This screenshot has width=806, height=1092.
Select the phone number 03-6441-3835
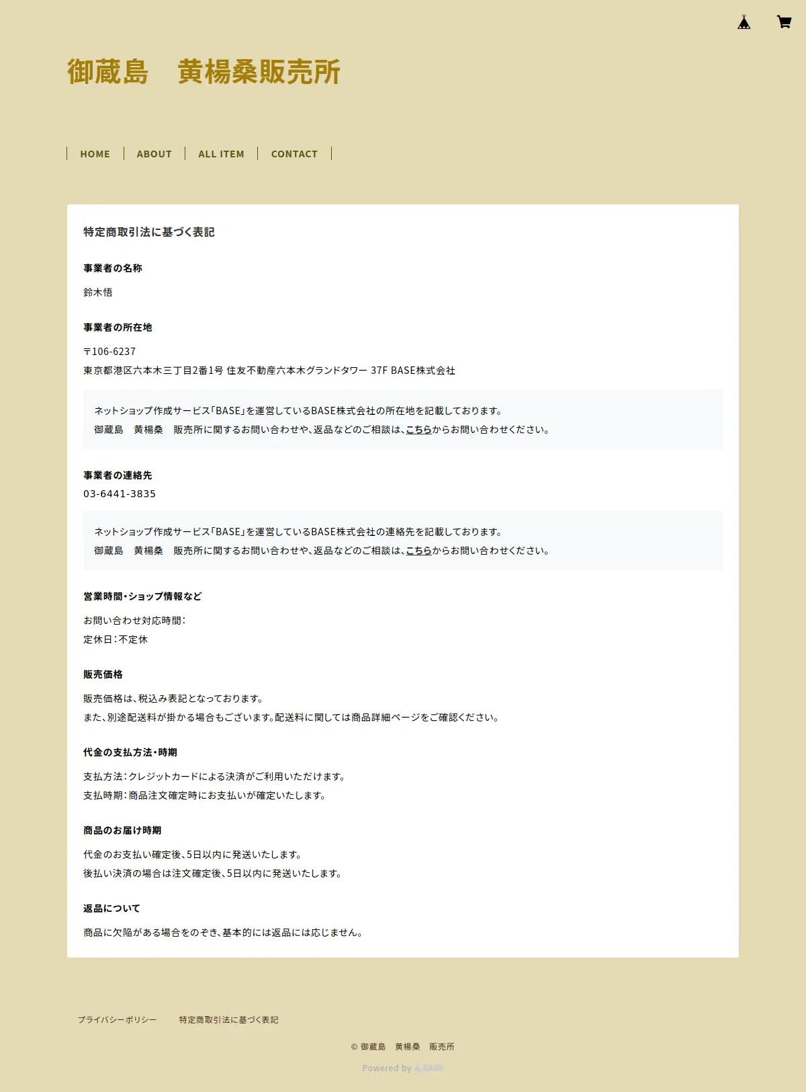(x=120, y=494)
